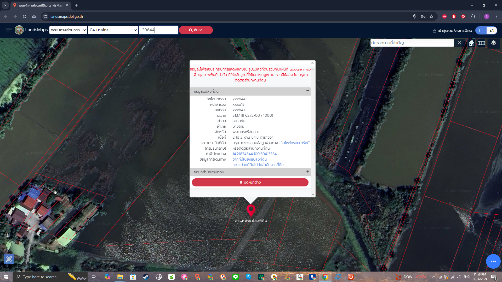Open the province dropdown พระนครศรีอยุธยา

point(68,30)
